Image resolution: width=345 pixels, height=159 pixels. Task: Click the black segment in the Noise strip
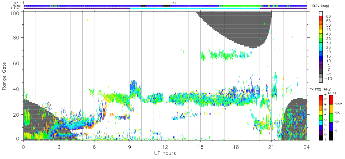167,6
